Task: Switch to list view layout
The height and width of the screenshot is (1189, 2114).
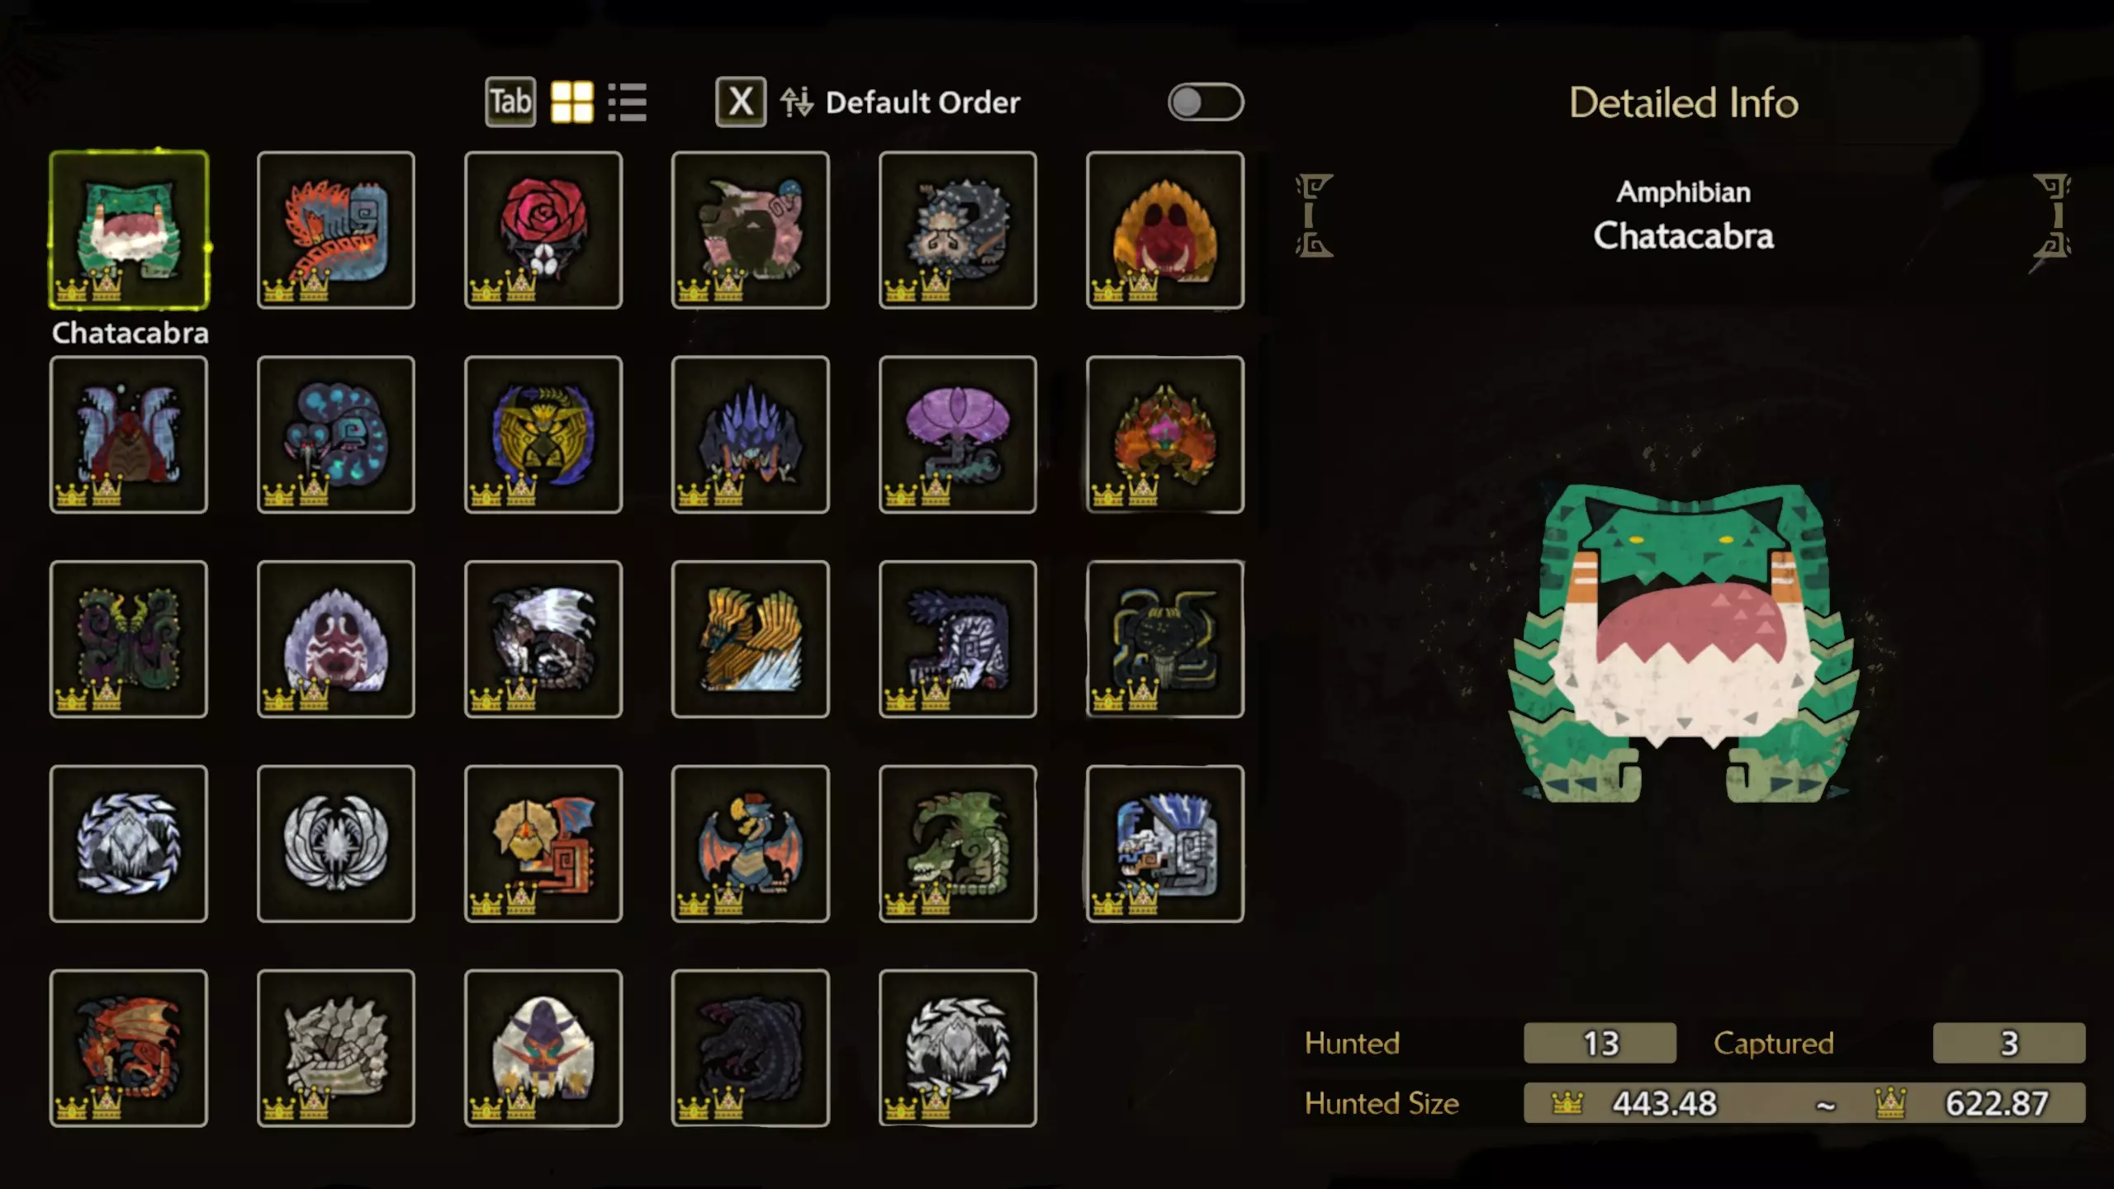Action: pyautogui.click(x=628, y=102)
